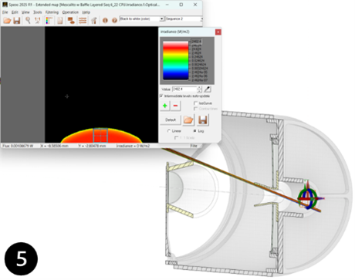Activate the magnifier zoom tool
Screen dimensions: 355x280
[28, 20]
